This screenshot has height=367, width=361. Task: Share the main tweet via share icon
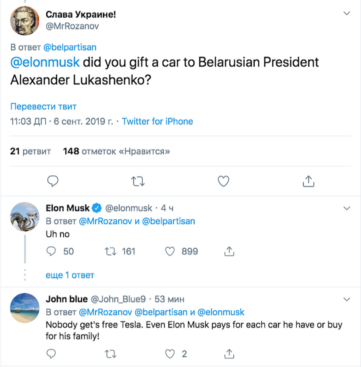coord(308,181)
